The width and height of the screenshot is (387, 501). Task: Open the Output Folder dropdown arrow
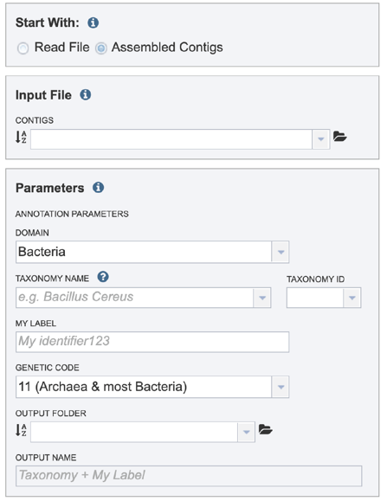pos(246,432)
